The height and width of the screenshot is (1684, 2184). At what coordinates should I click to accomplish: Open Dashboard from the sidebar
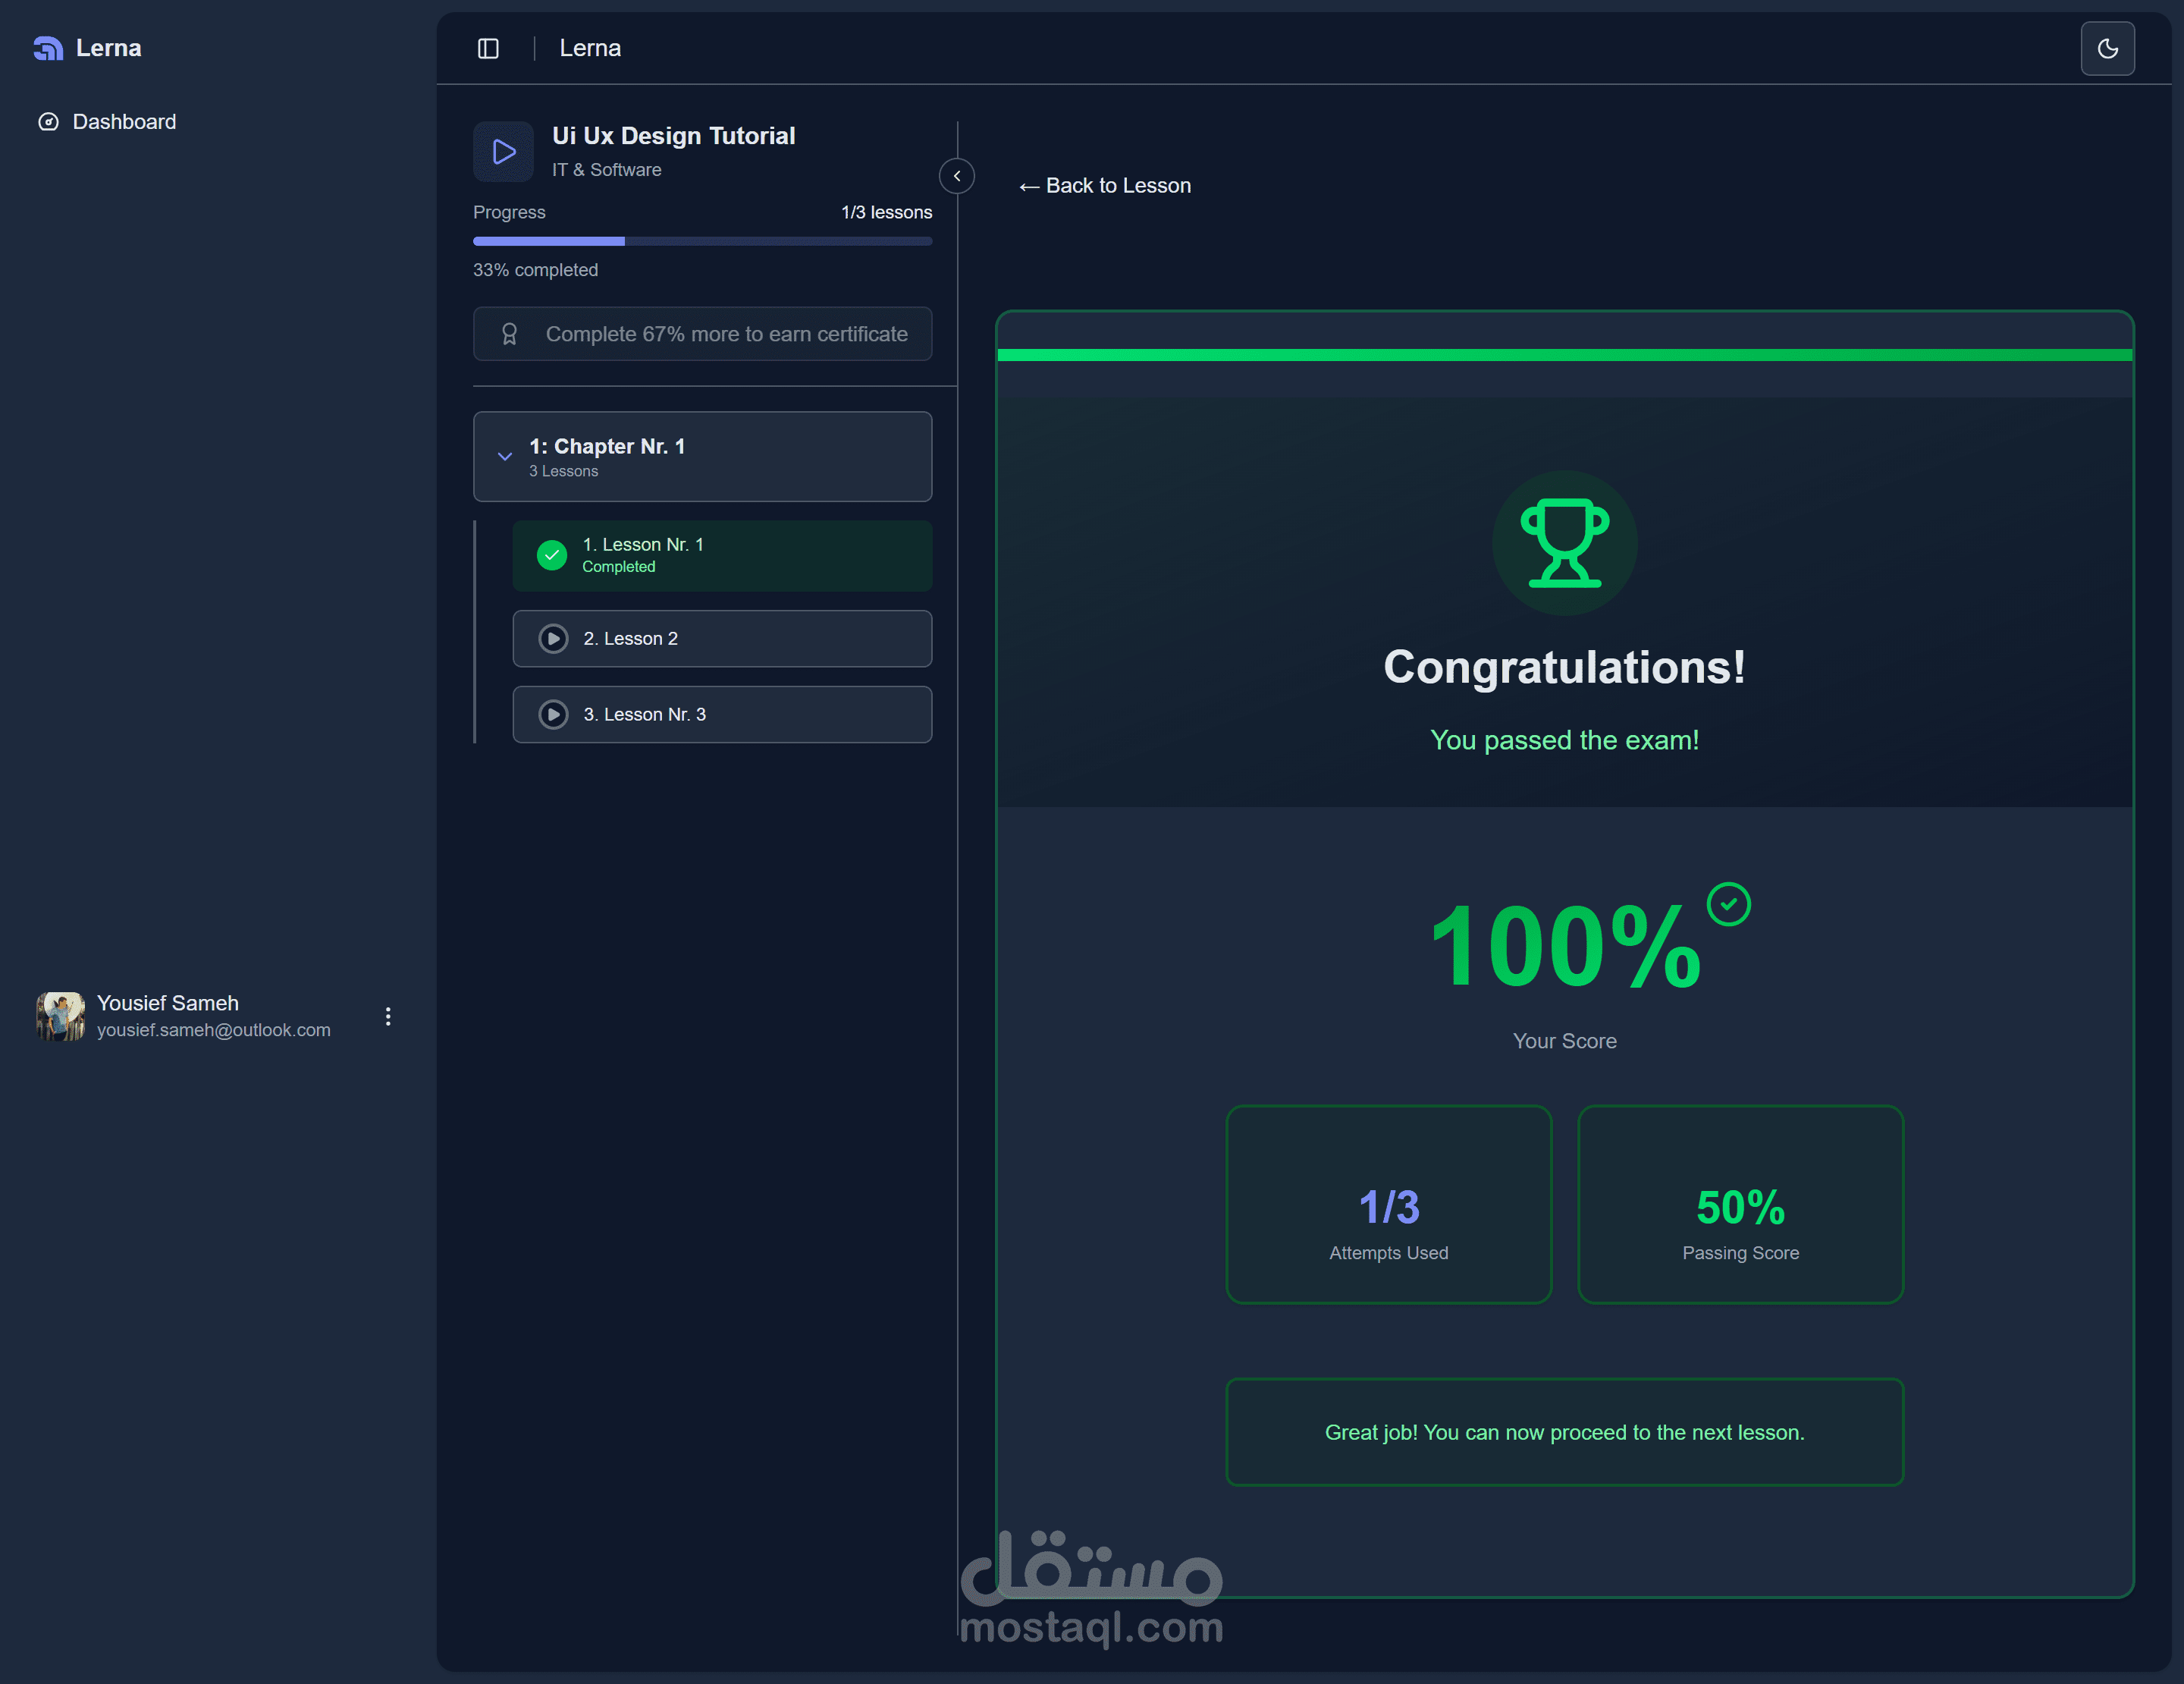(124, 122)
